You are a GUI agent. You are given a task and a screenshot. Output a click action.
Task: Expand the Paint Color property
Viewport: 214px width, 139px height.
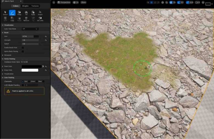pos(3,66)
